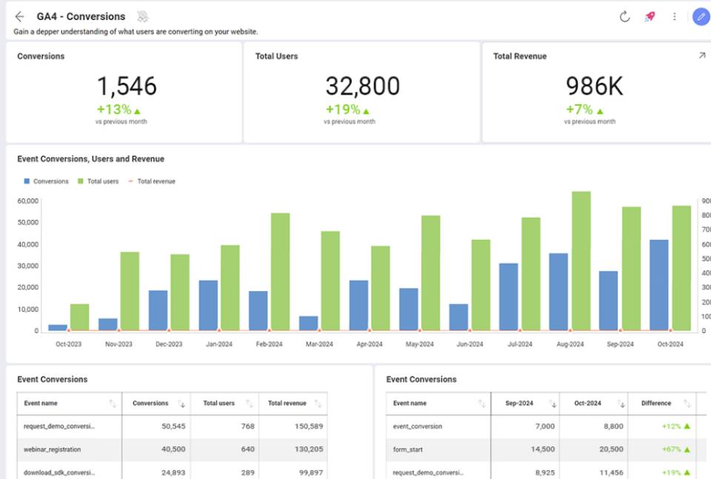Click the GA4 - Conversions dashboard title

point(81,17)
